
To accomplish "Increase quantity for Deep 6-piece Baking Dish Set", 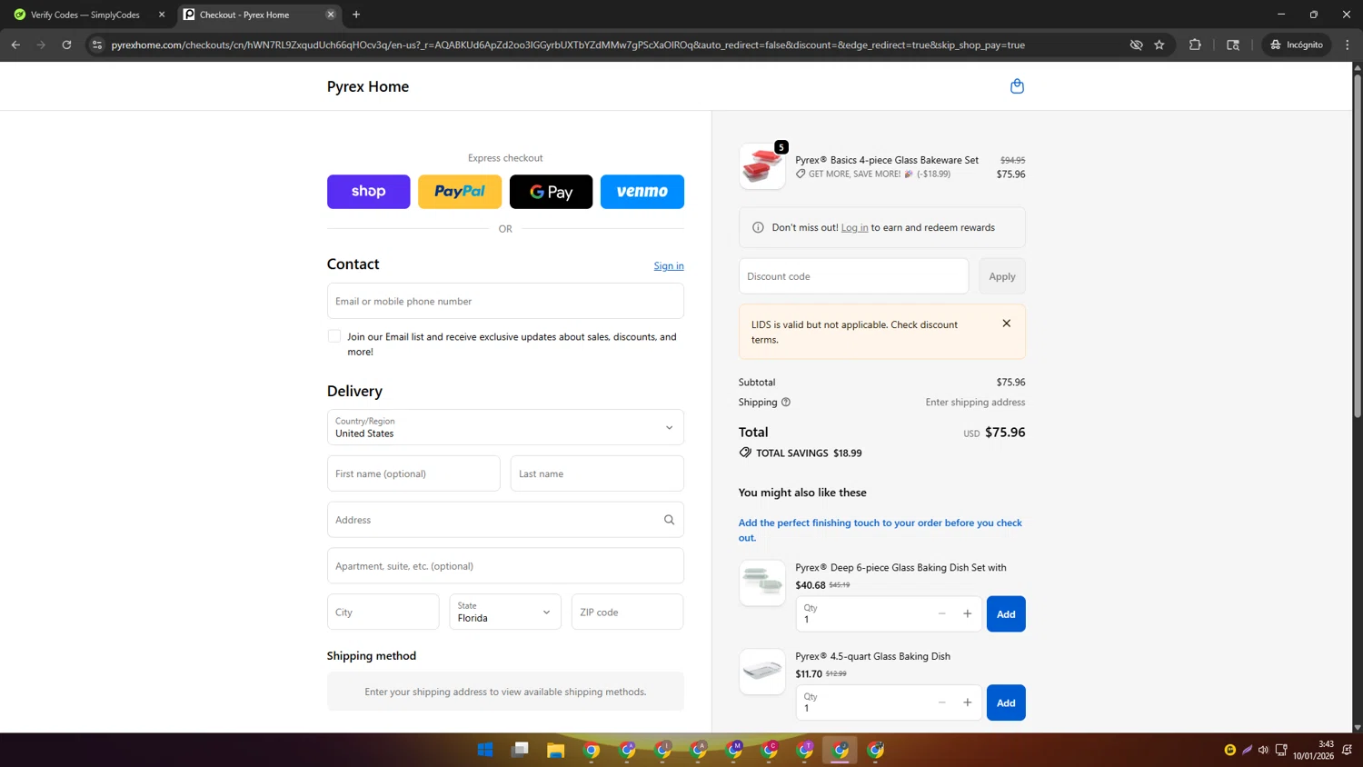I will point(968,614).
